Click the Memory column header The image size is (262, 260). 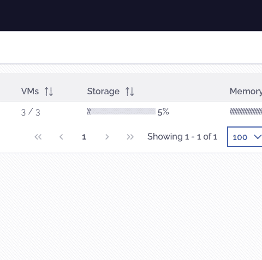pyautogui.click(x=246, y=92)
